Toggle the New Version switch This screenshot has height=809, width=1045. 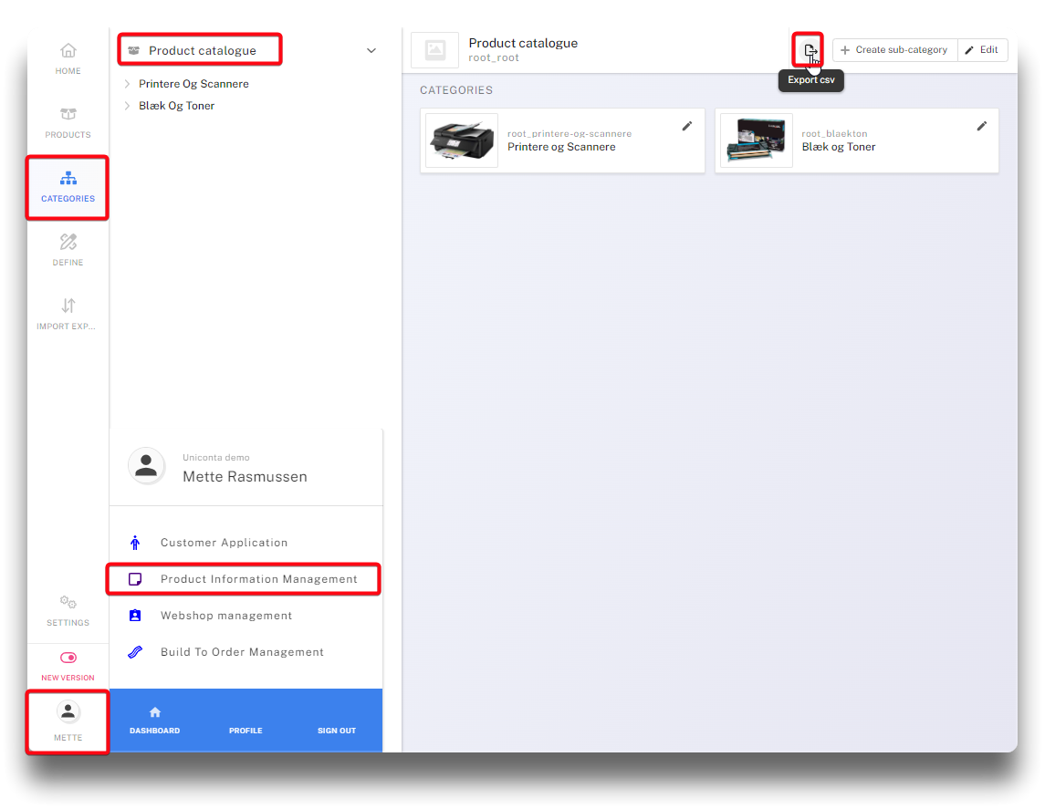(68, 658)
